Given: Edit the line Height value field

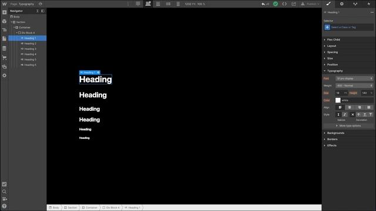Looking at the screenshot, I should (x=367, y=93).
